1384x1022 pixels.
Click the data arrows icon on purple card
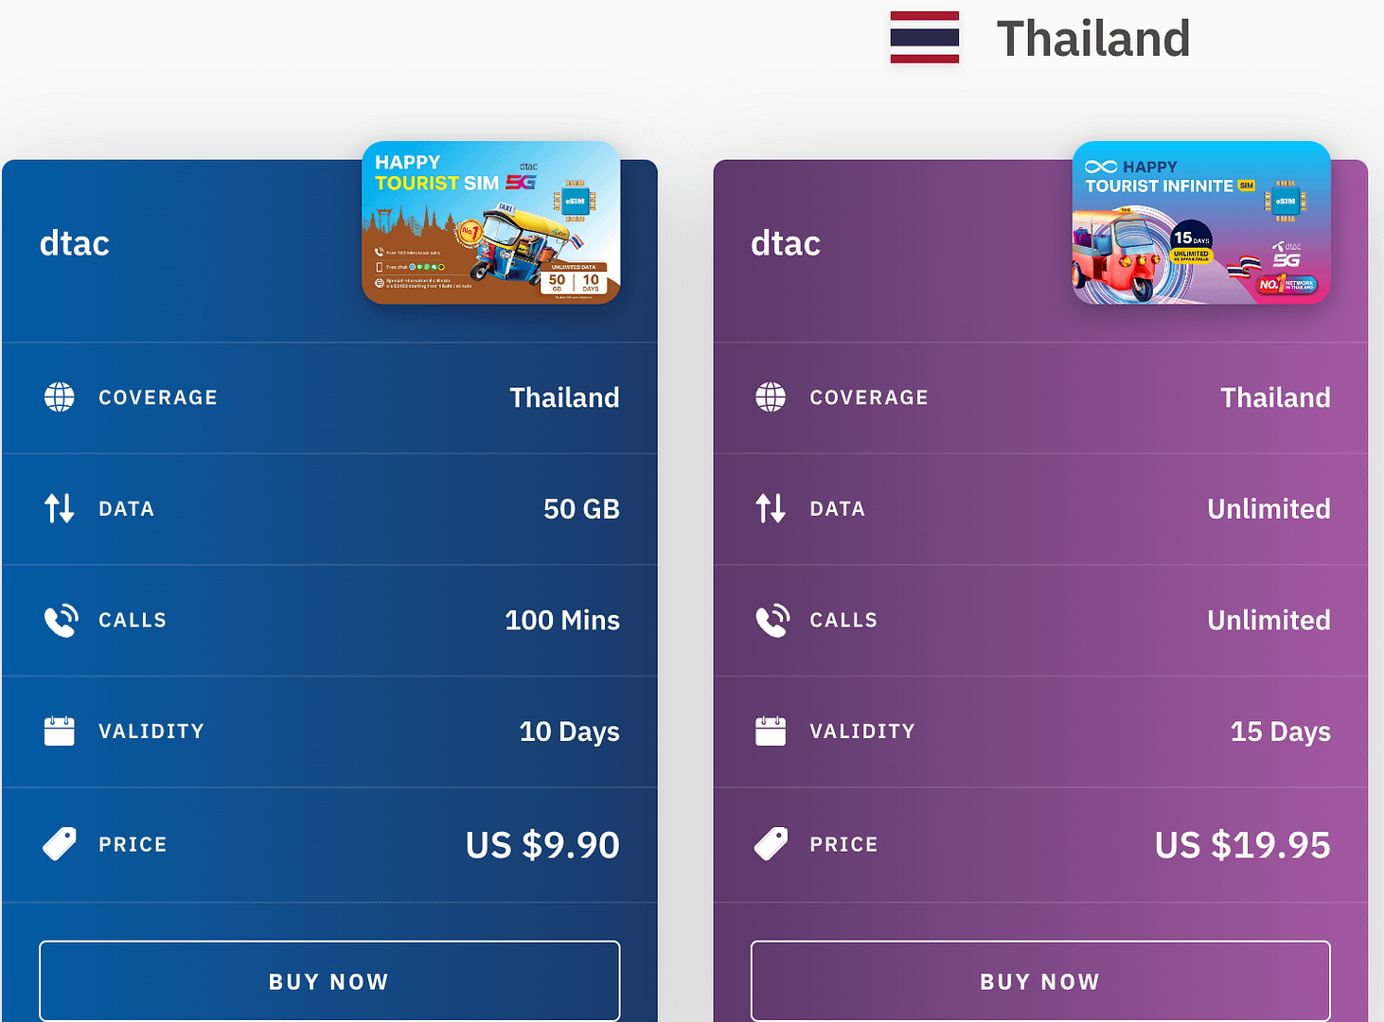click(771, 508)
